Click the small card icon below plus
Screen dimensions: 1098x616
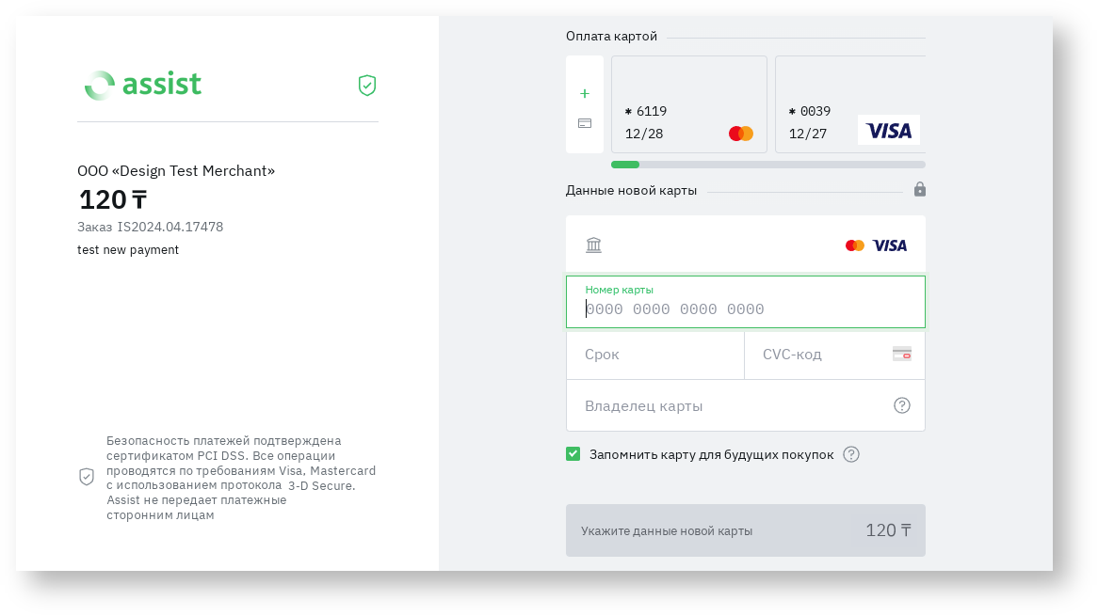[585, 123]
